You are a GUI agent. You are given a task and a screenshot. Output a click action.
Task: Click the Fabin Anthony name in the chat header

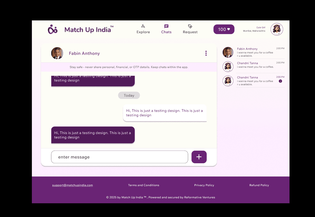point(84,53)
